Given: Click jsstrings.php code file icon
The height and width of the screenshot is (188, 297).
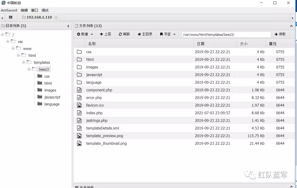Looking at the screenshot, I should click(79, 121).
